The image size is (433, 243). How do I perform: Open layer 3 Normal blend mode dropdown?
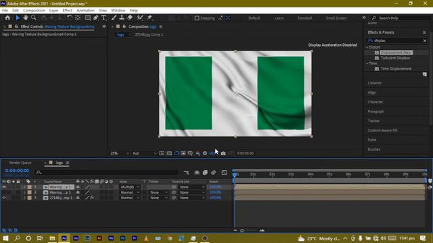pyautogui.click(x=130, y=198)
